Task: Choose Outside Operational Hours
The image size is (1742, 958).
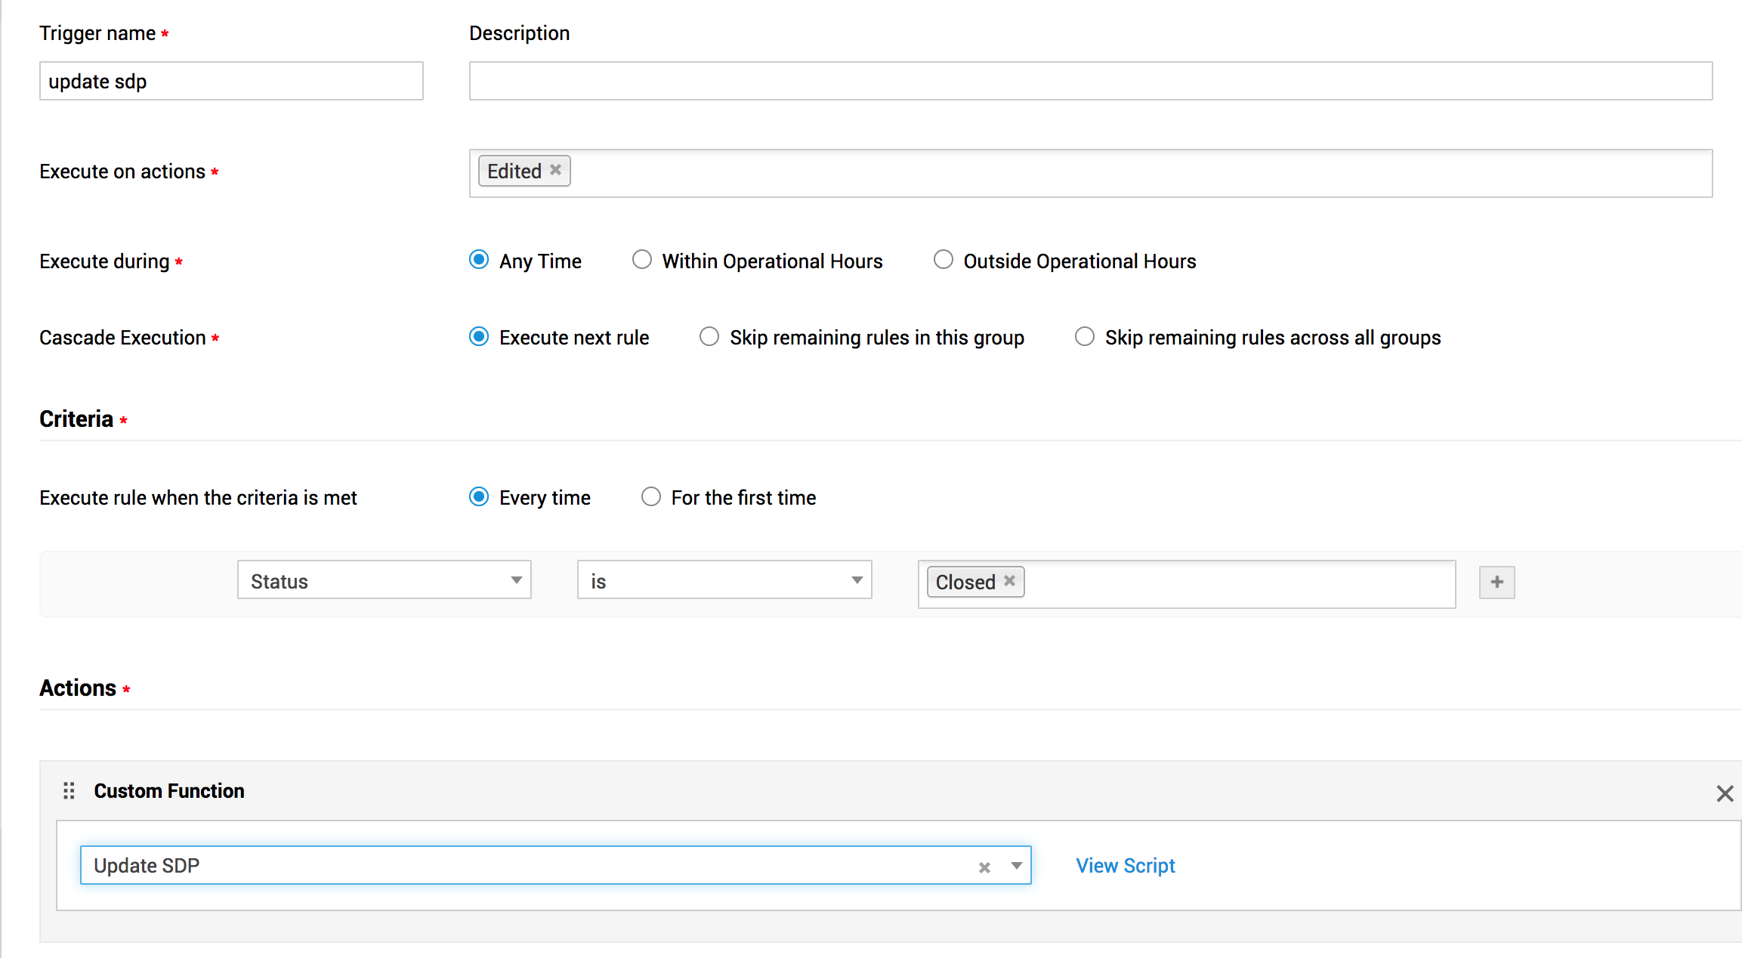Action: (943, 260)
